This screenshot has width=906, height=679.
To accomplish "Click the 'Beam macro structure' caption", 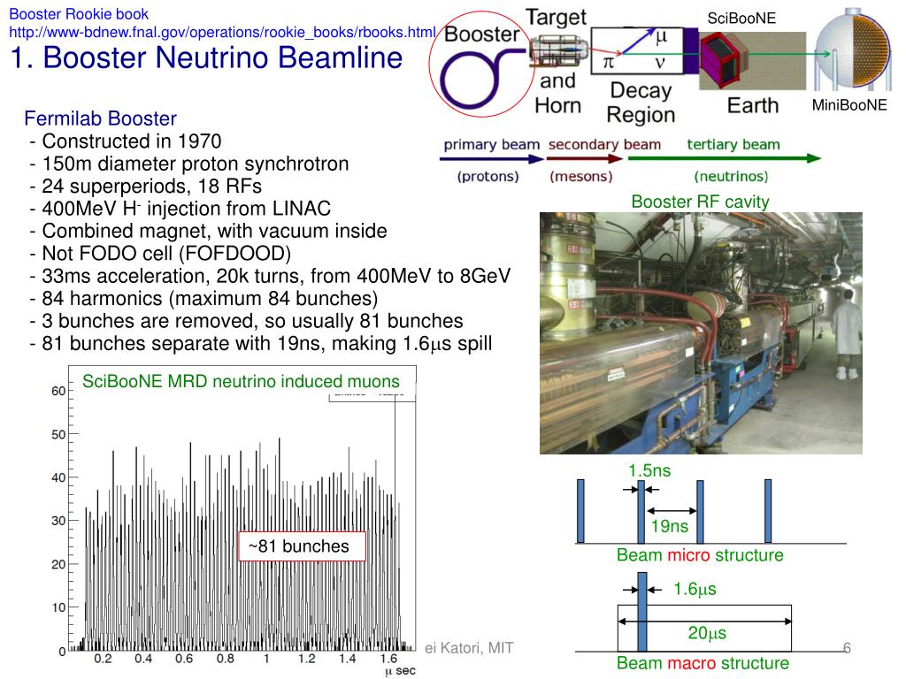I will coord(703,663).
